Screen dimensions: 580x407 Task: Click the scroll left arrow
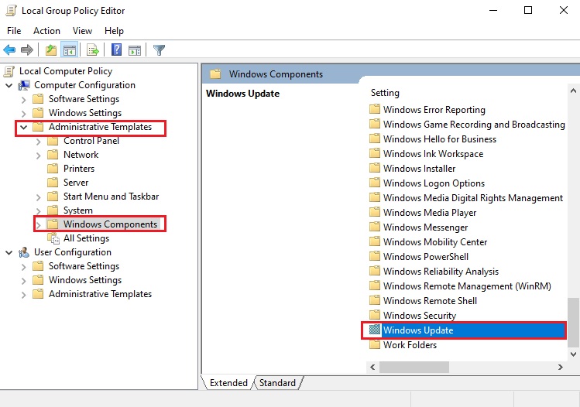372,367
